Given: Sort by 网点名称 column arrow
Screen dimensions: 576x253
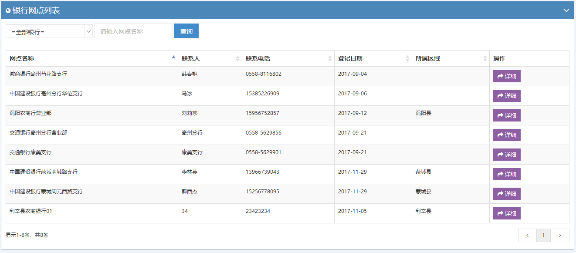Looking at the screenshot, I should [x=173, y=57].
